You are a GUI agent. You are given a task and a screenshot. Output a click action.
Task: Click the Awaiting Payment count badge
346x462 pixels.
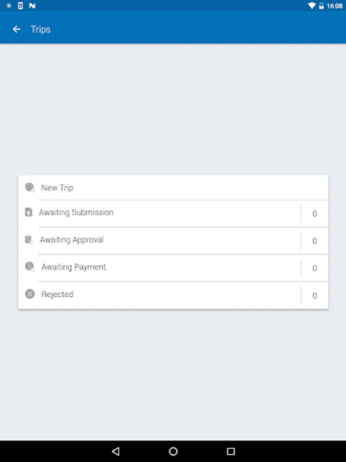pyautogui.click(x=314, y=268)
